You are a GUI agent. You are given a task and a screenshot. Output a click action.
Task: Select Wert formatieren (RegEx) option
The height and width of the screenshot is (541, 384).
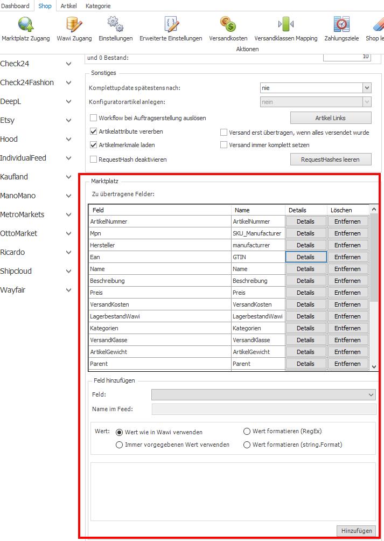pyautogui.click(x=247, y=431)
